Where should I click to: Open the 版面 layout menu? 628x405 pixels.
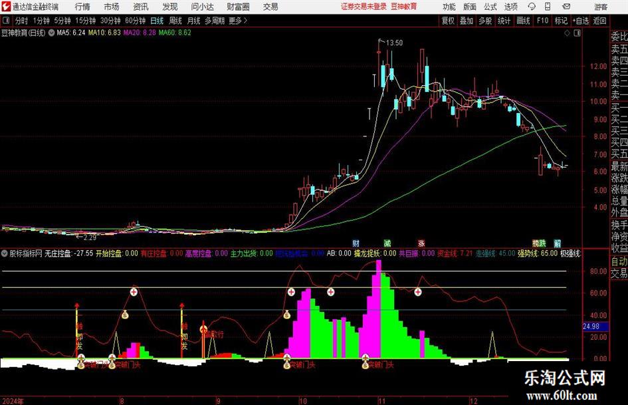(470, 7)
